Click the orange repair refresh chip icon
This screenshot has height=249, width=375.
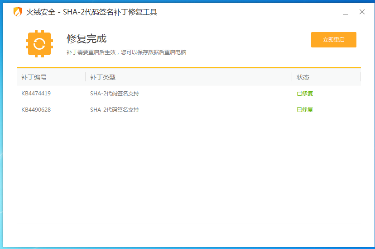[x=39, y=44]
